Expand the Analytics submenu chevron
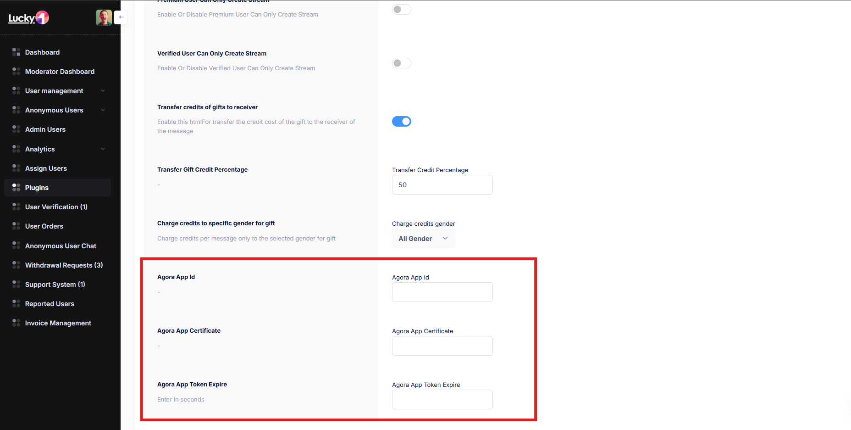 103,149
